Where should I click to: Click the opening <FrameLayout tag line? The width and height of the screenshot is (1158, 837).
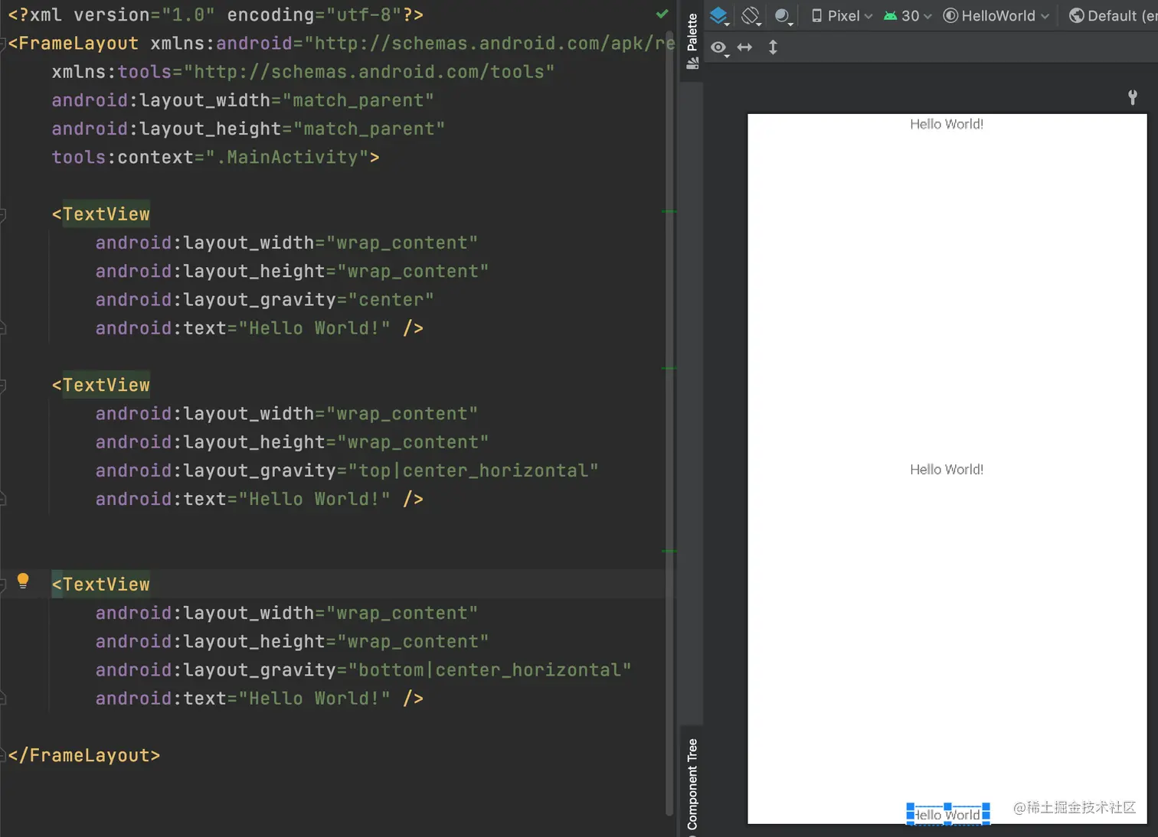tap(342, 44)
